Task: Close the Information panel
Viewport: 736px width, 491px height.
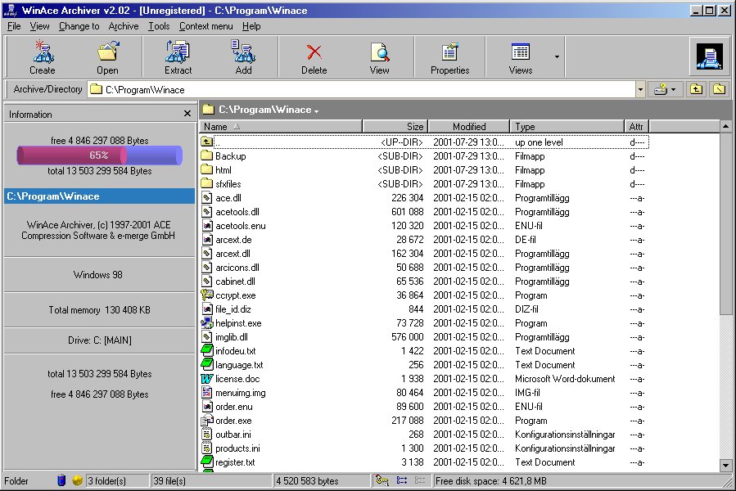Action: (x=187, y=114)
